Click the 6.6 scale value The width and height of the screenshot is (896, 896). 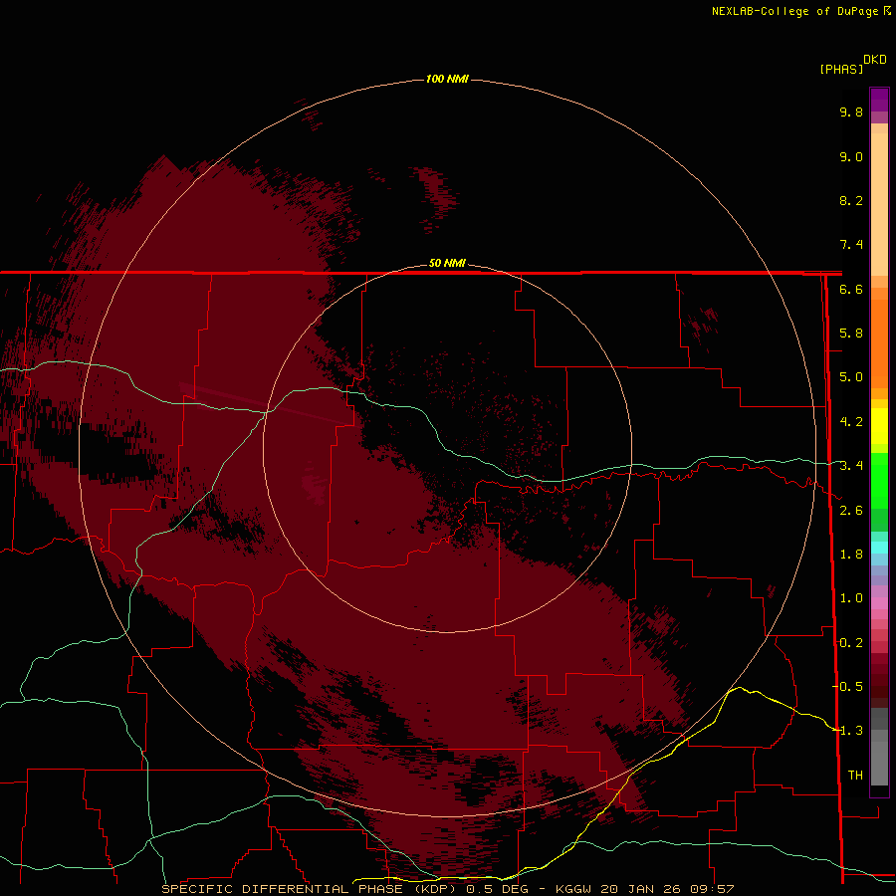pos(851,289)
